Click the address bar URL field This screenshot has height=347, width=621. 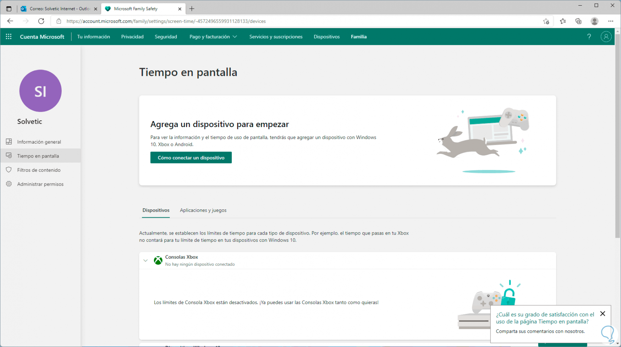tap(301, 21)
